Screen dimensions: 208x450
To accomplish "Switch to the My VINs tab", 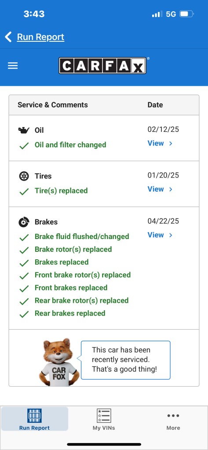I will 104,419.
